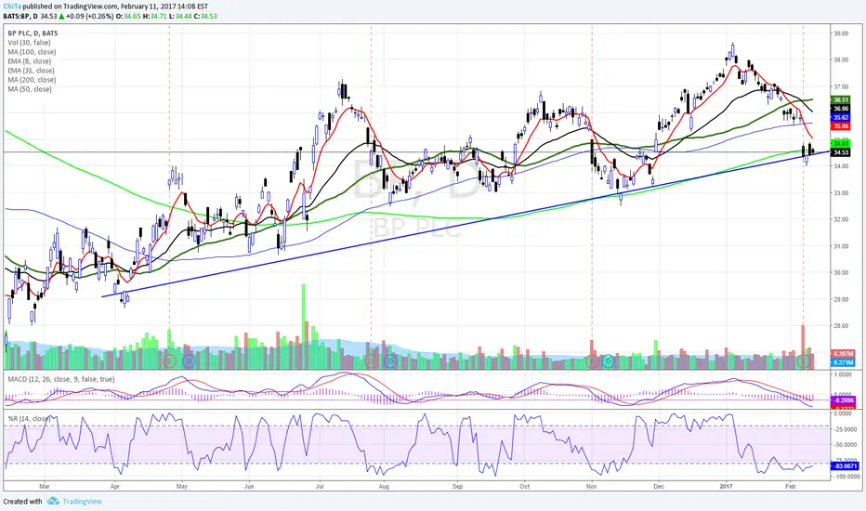Viewport: 866px width, 511px height.
Task: Click the O:34.65 open value
Action: [x=128, y=17]
